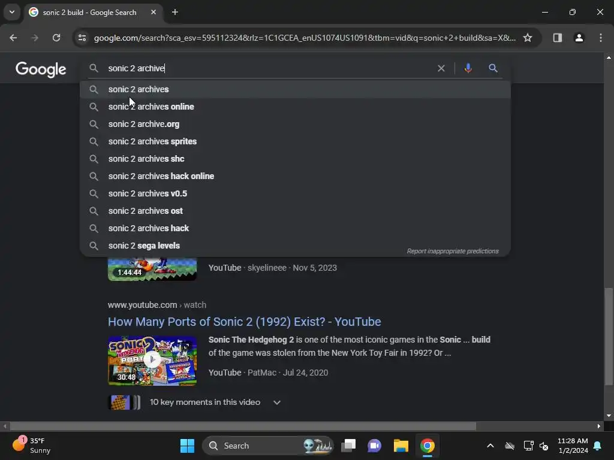
Task: Click the scroll-right arrow on horizontal scrollbar
Action: pyautogui.click(x=599, y=426)
